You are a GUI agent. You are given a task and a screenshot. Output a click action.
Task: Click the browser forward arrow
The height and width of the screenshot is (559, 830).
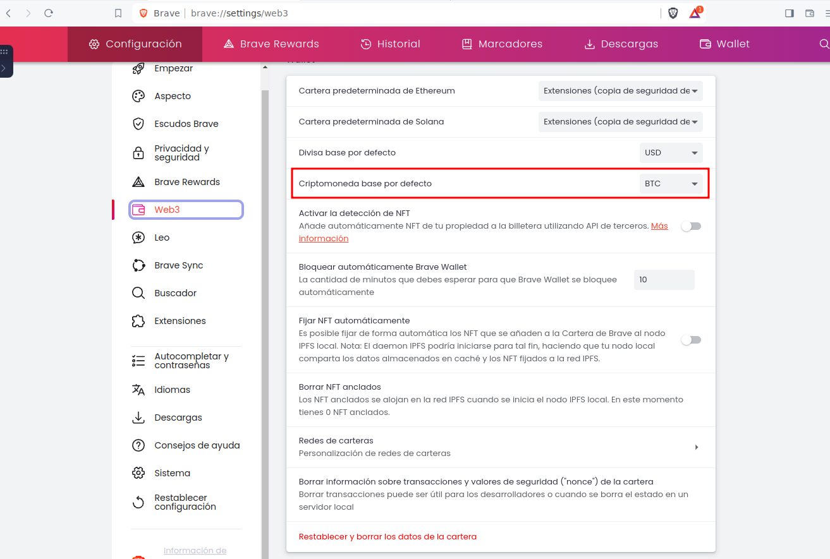point(28,13)
